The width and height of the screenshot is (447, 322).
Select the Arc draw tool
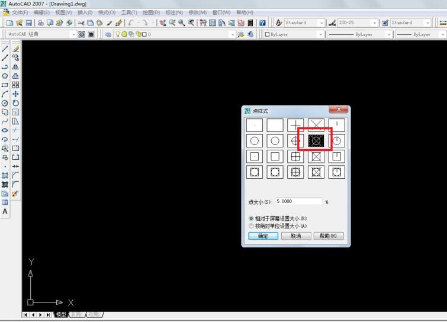pos(5,94)
